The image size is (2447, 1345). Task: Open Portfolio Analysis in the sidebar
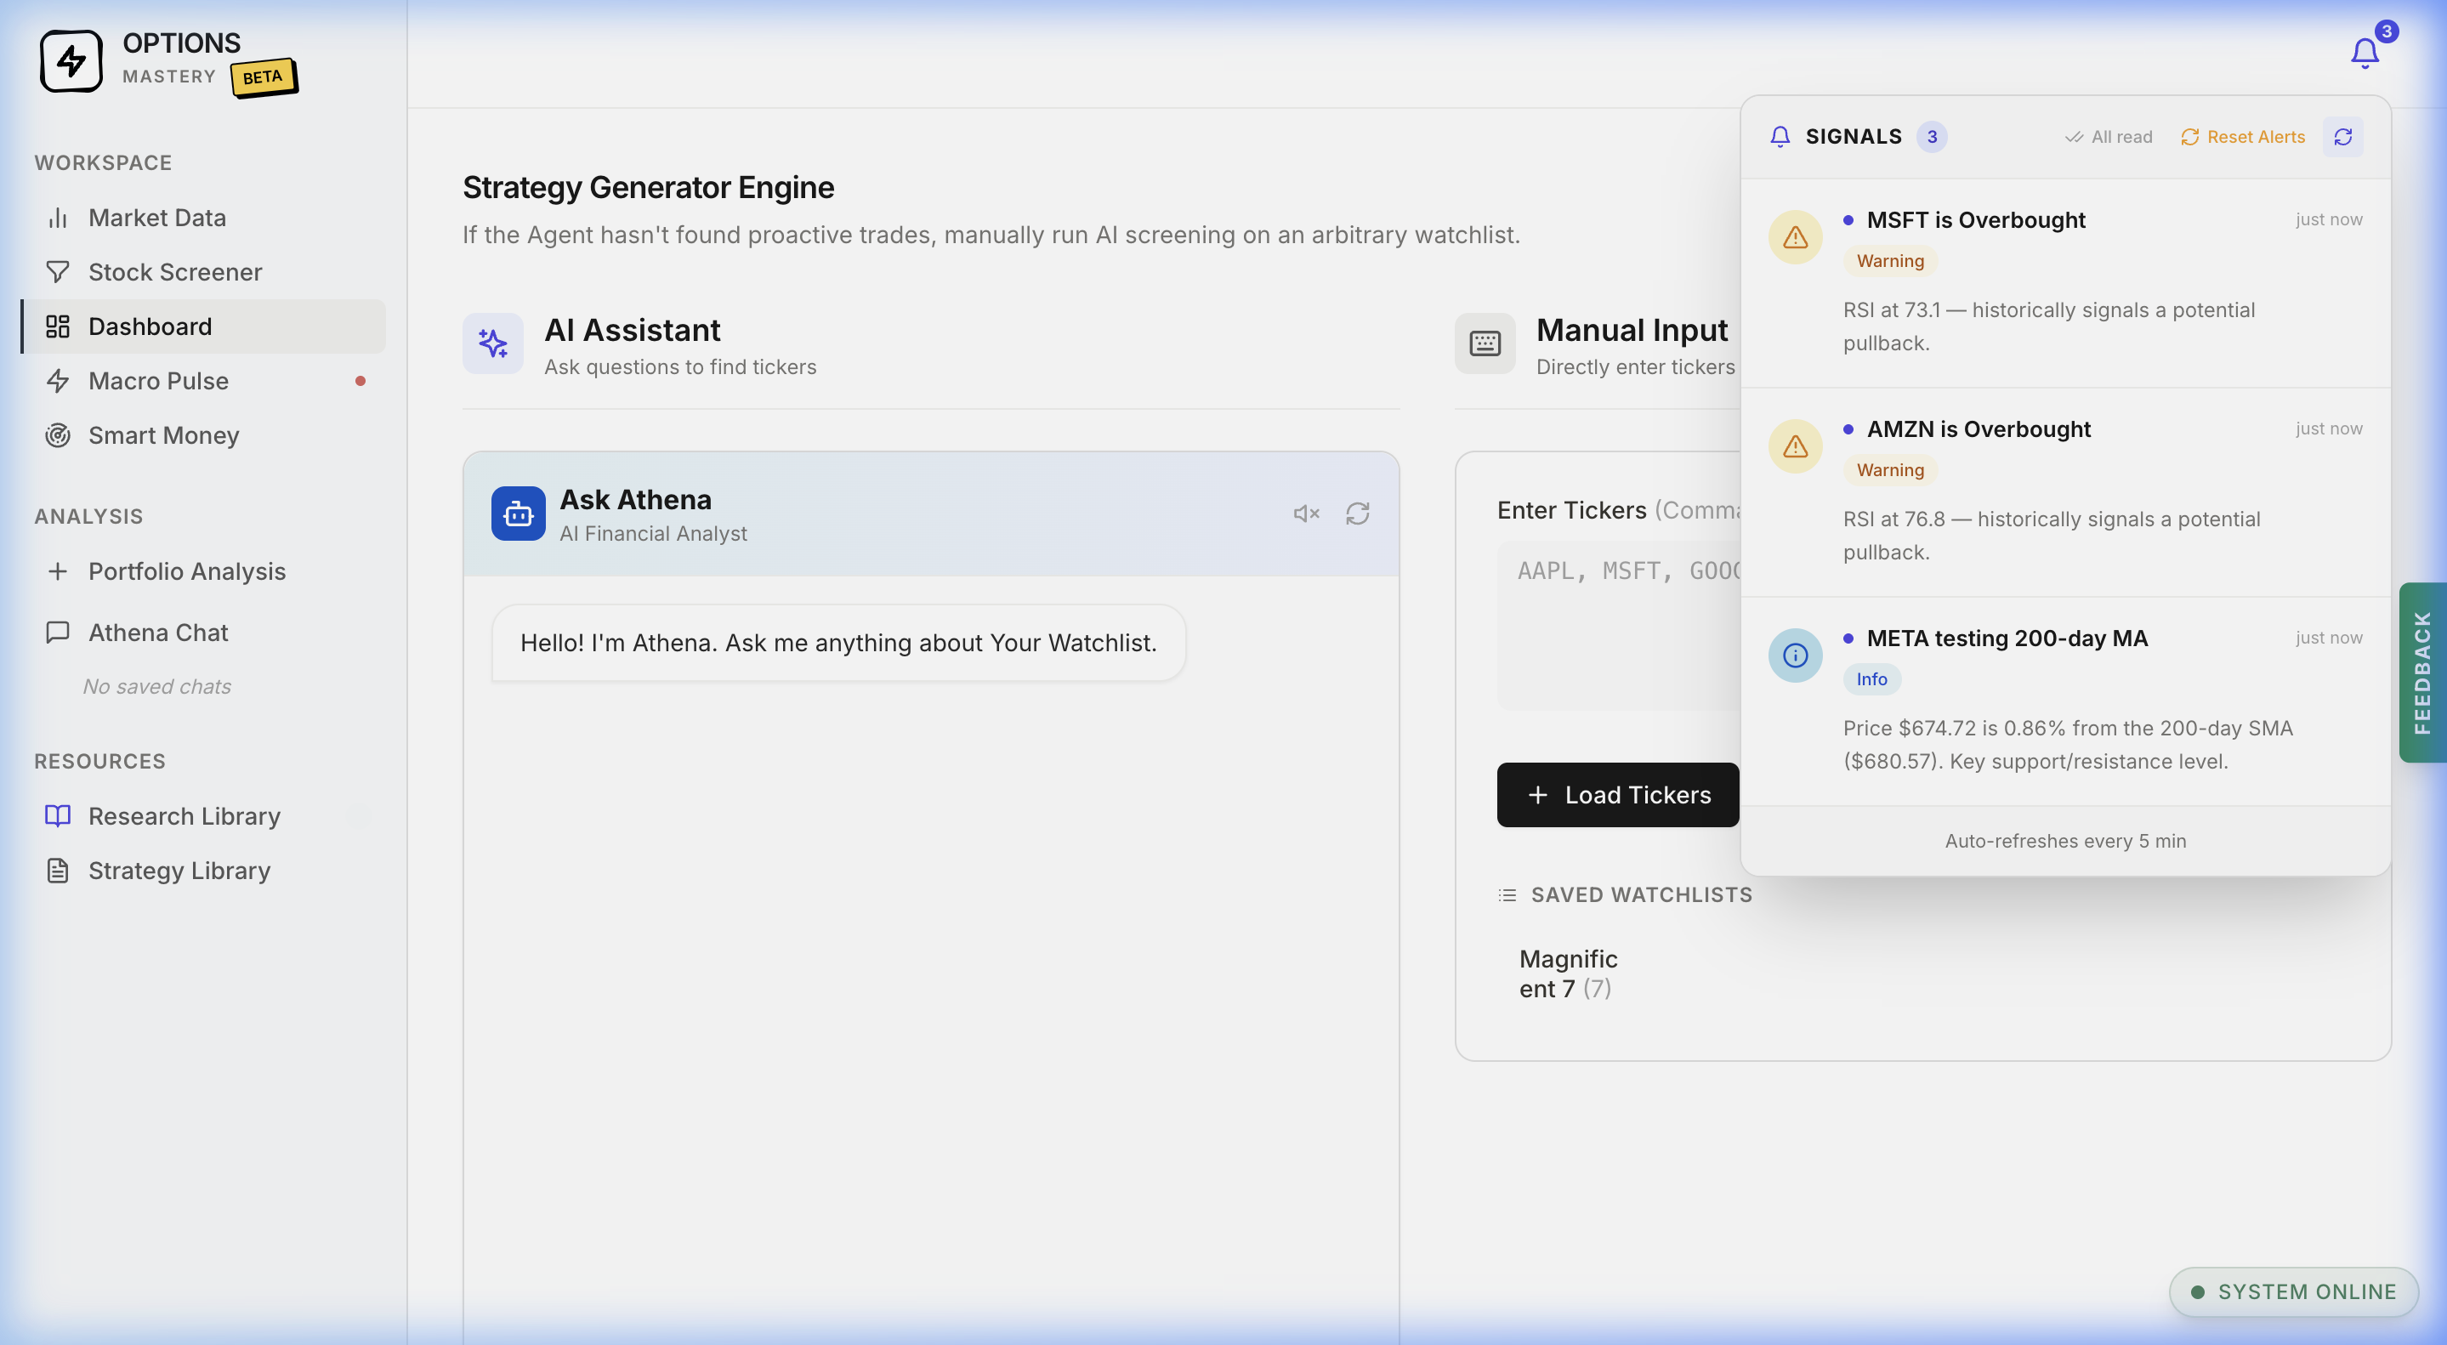coord(203,570)
